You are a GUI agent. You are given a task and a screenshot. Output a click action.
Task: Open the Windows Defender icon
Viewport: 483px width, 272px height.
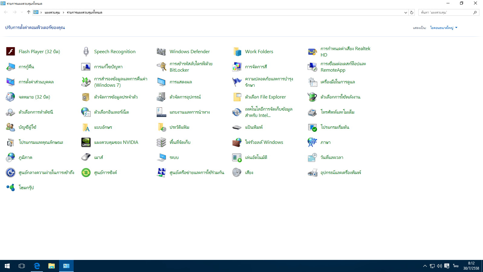pos(161,52)
